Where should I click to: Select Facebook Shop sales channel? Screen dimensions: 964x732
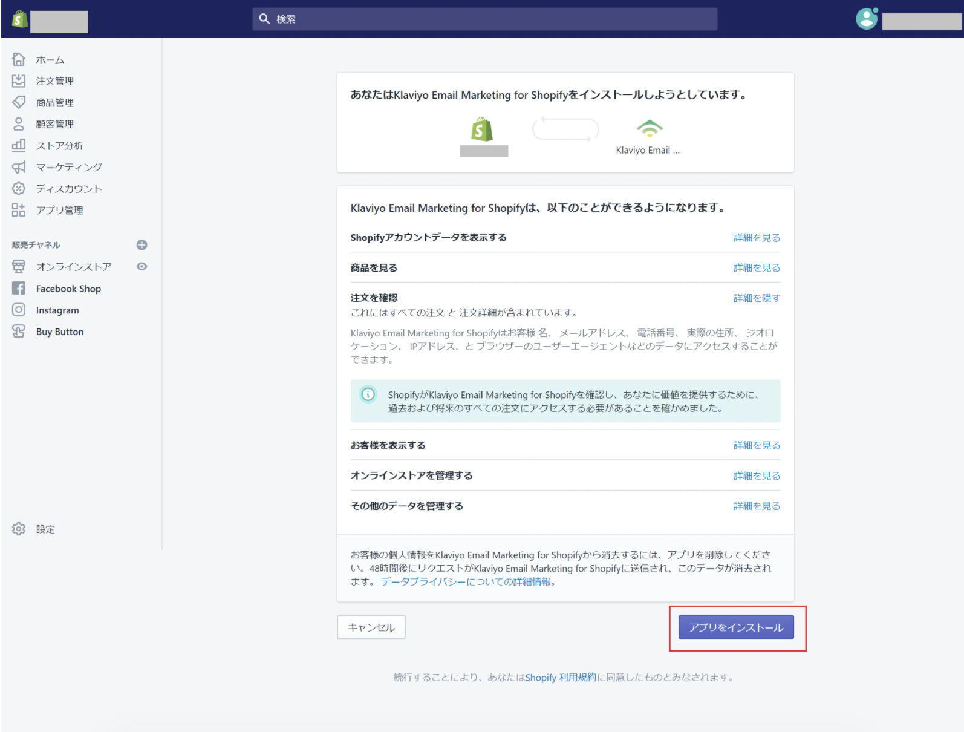(68, 289)
